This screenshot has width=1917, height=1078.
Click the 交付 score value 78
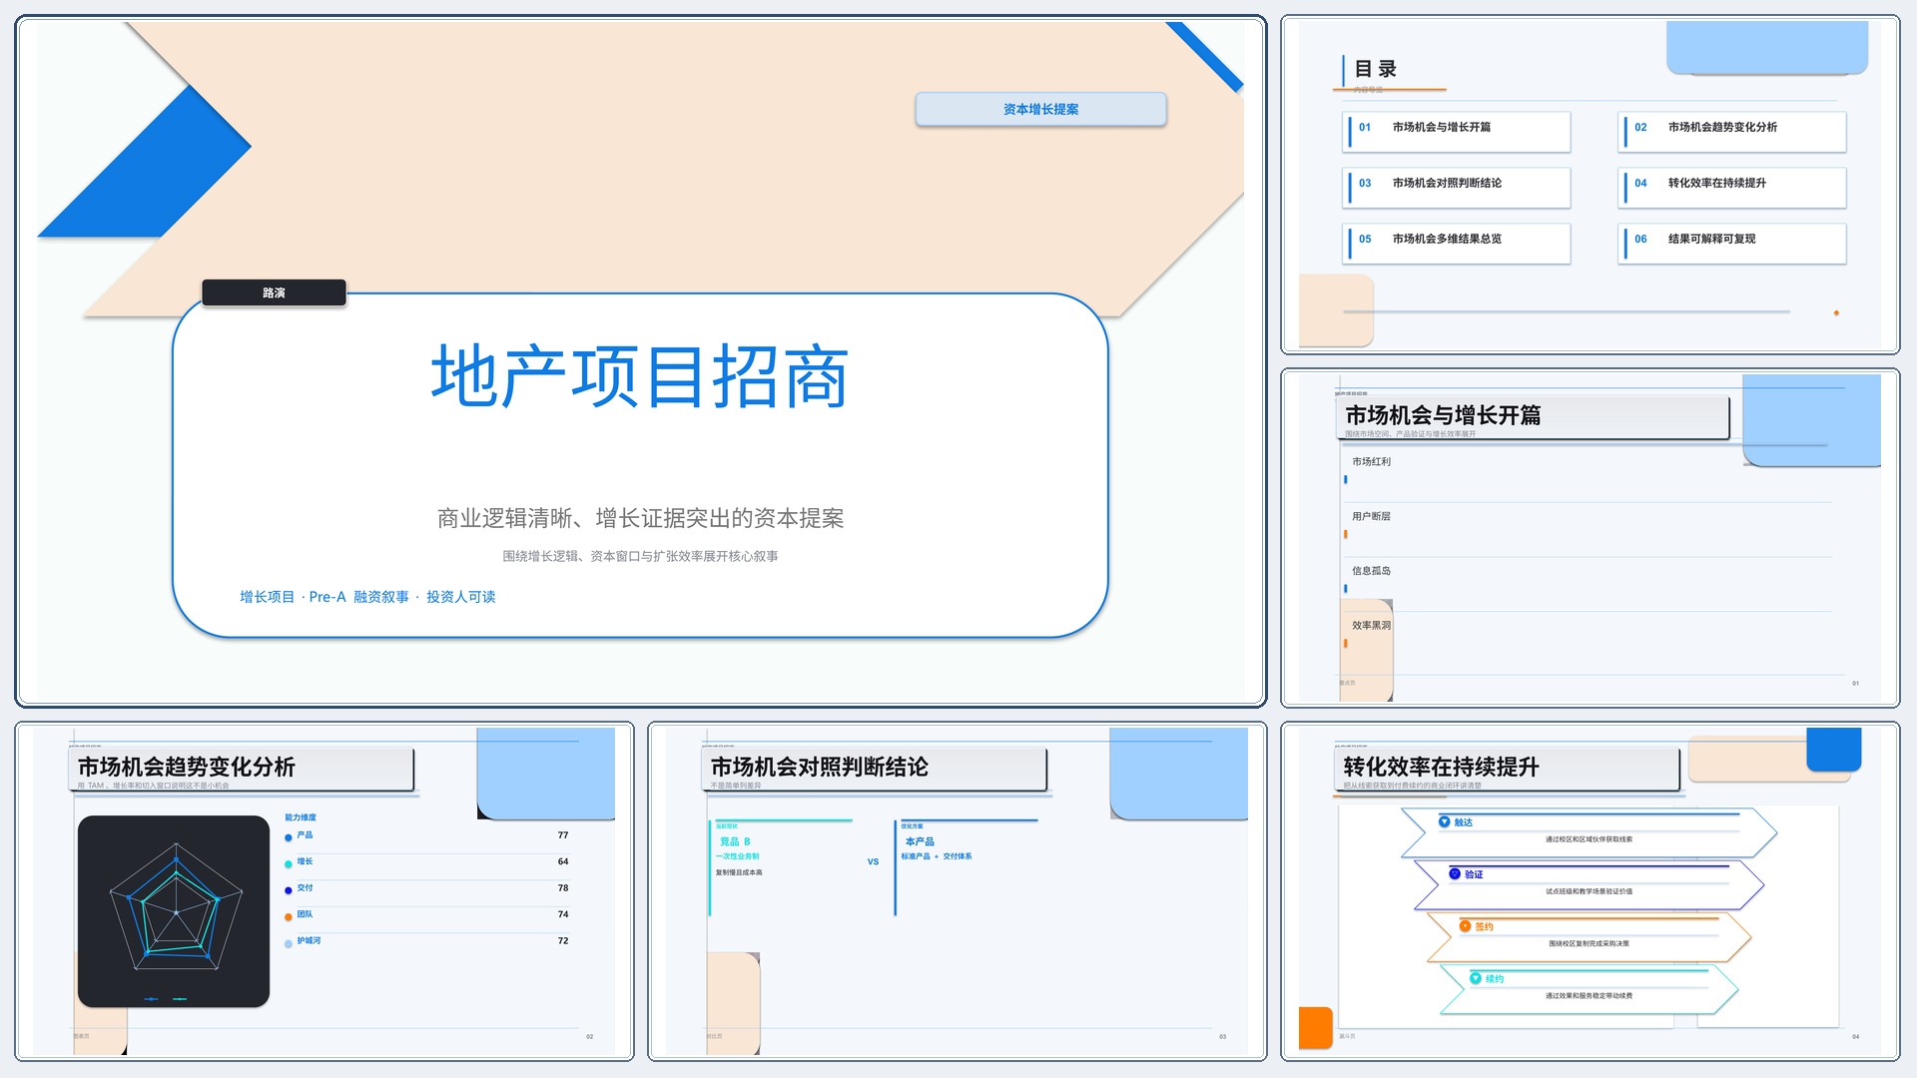[563, 887]
